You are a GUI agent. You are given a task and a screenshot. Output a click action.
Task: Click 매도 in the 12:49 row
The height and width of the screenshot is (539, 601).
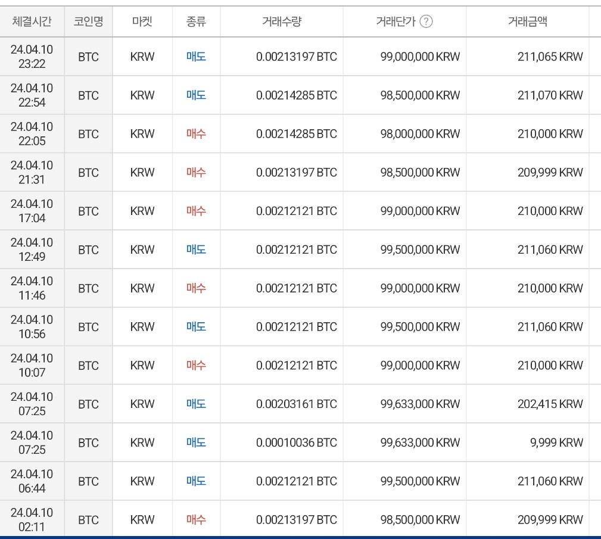pyautogui.click(x=196, y=250)
